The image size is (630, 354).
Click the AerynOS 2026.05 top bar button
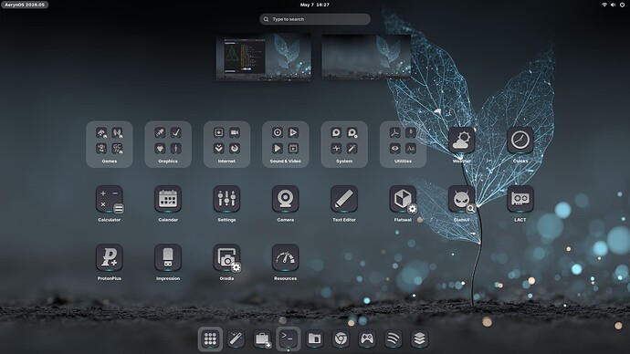[25, 5]
